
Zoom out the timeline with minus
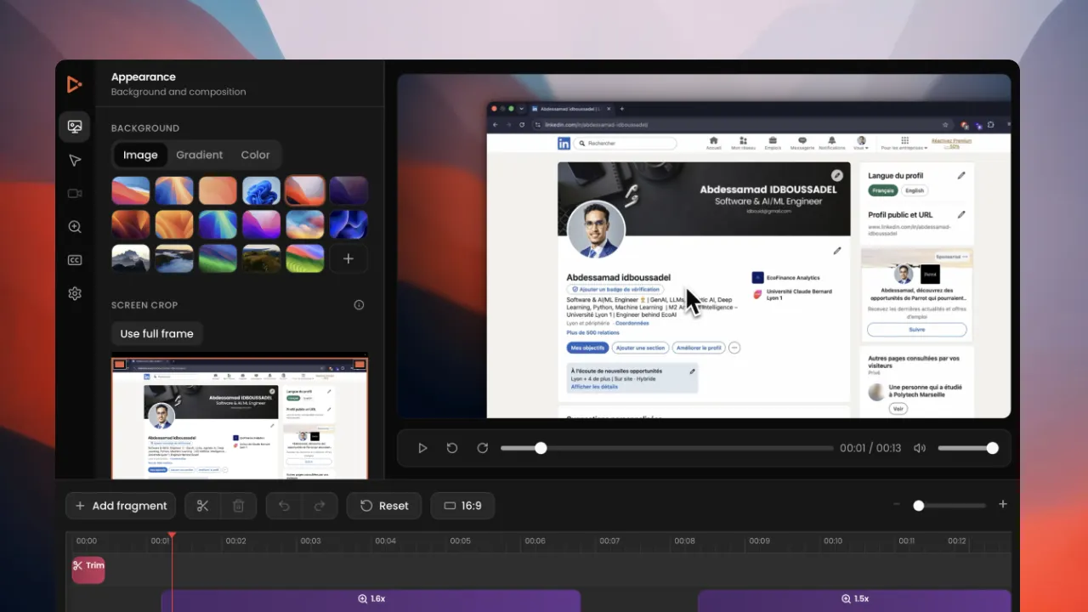coord(896,504)
